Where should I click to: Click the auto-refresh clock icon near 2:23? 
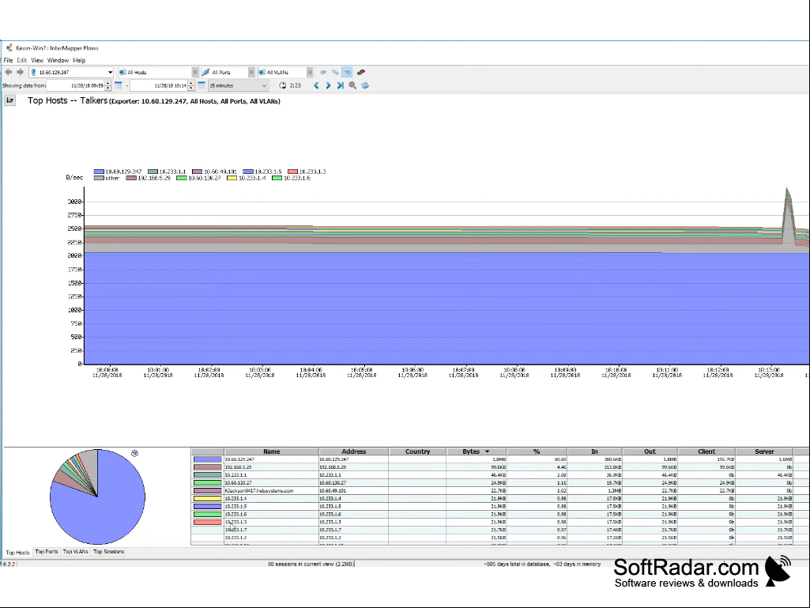(283, 86)
